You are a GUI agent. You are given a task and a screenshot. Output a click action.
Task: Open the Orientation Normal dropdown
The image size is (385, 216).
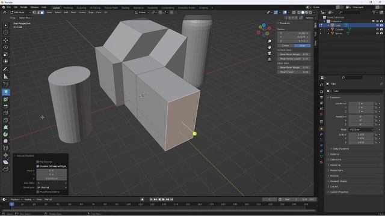tap(52, 187)
